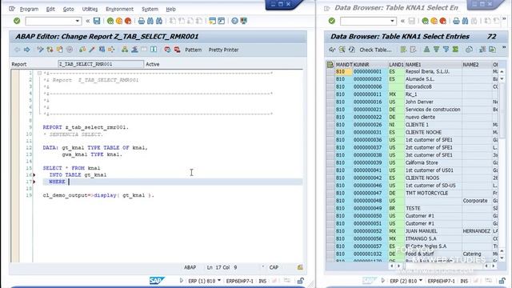Open the Program menu
The height and width of the screenshot is (288, 512).
click(29, 9)
